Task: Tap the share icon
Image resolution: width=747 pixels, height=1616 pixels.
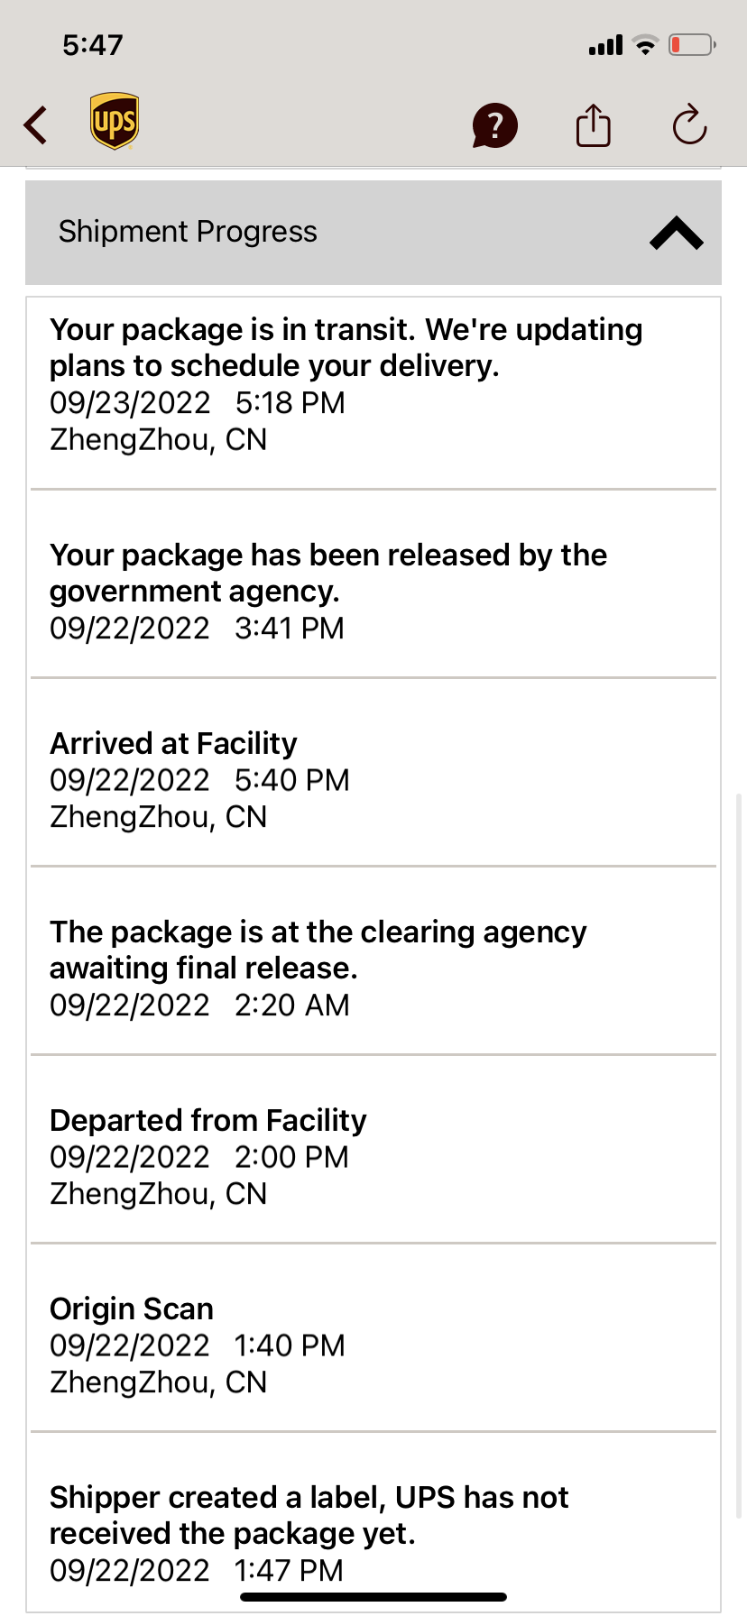Action: [593, 125]
